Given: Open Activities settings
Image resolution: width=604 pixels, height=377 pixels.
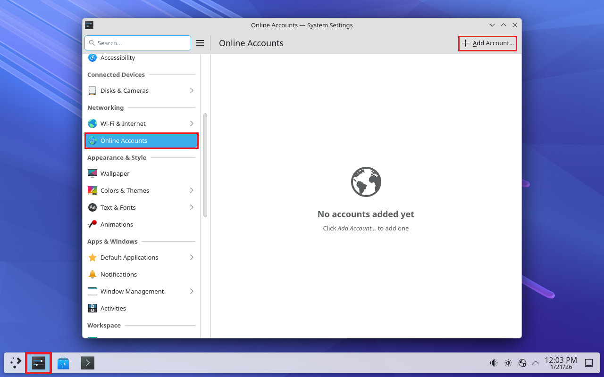Looking at the screenshot, I should [x=113, y=308].
